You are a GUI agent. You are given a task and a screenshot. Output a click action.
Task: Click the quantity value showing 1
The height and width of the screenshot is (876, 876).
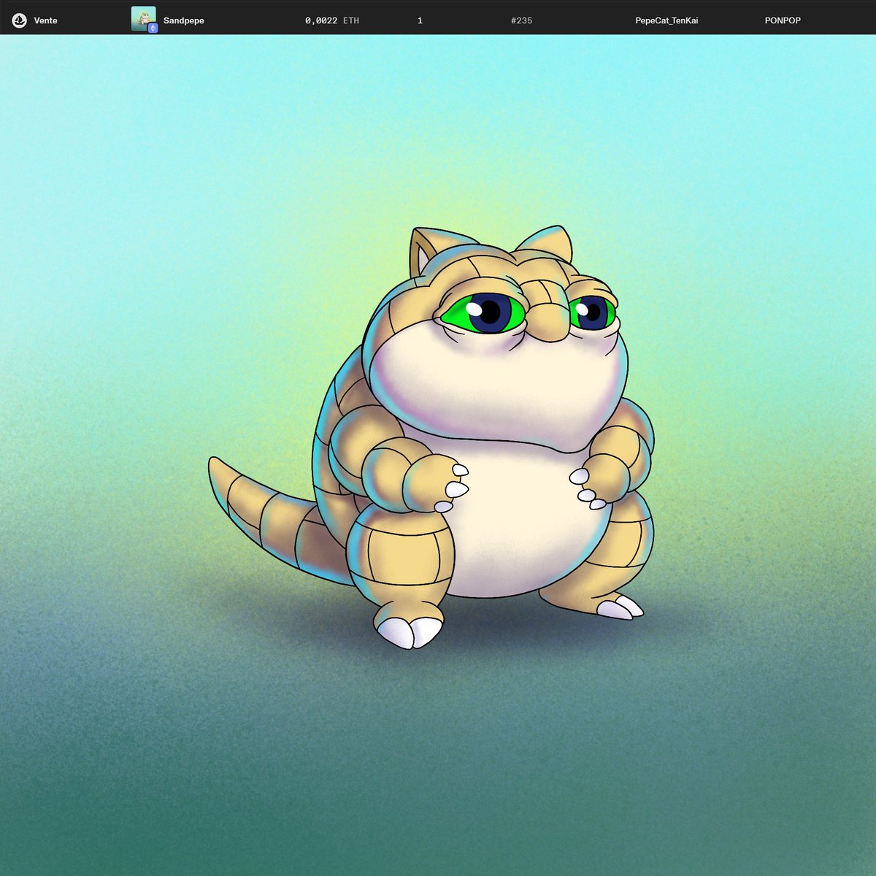[x=420, y=20]
